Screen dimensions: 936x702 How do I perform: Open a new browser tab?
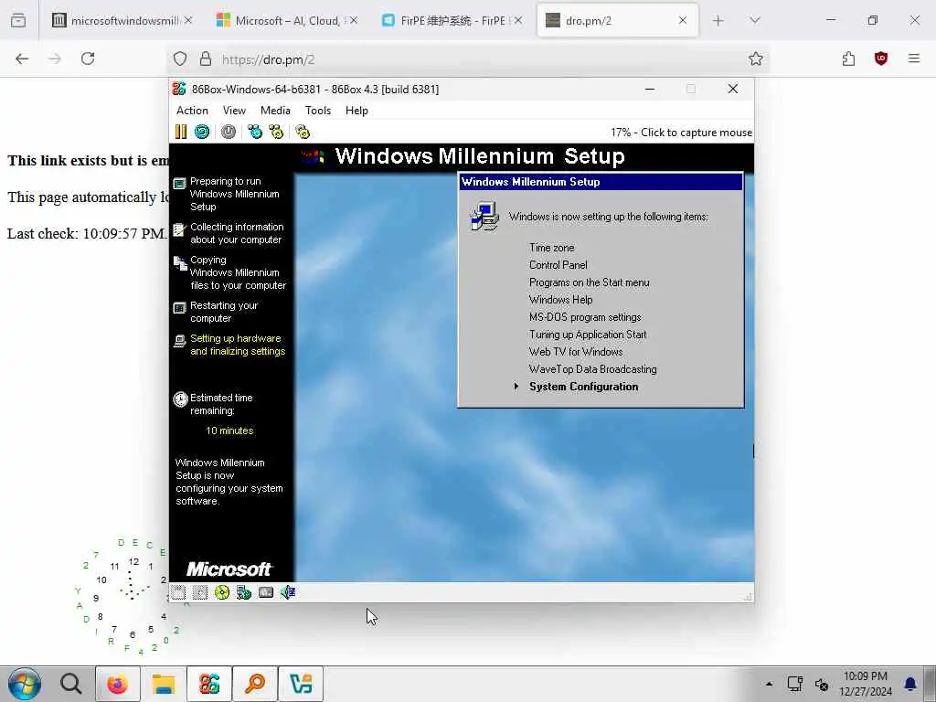point(718,21)
